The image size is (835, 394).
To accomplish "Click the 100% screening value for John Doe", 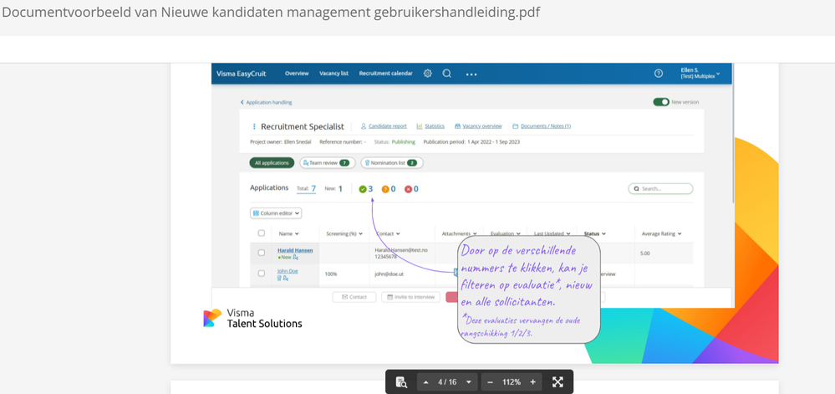I will pos(331,274).
